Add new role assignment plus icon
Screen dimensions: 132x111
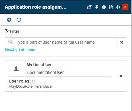click(x=9, y=20)
